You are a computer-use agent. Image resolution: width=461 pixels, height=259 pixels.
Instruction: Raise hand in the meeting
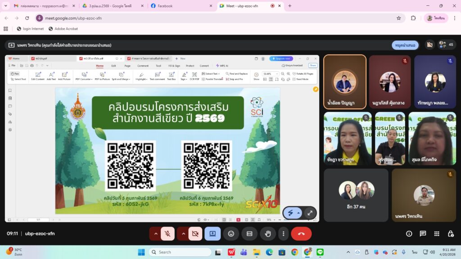267,234
